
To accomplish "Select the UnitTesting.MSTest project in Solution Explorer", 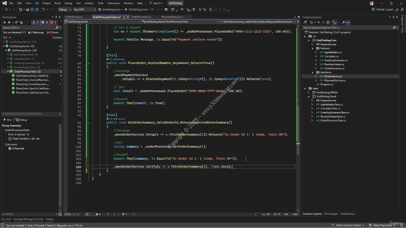I will (327, 92).
